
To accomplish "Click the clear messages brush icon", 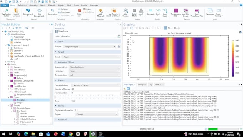I will coord(125,89).
